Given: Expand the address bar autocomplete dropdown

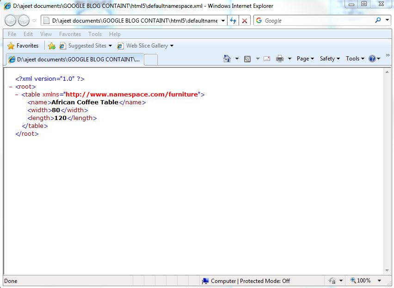Looking at the screenshot, I should [223, 21].
